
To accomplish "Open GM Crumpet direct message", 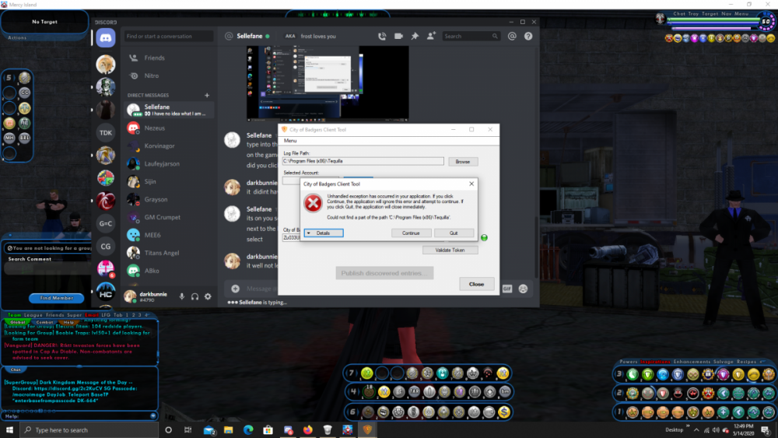I will tap(169, 217).
